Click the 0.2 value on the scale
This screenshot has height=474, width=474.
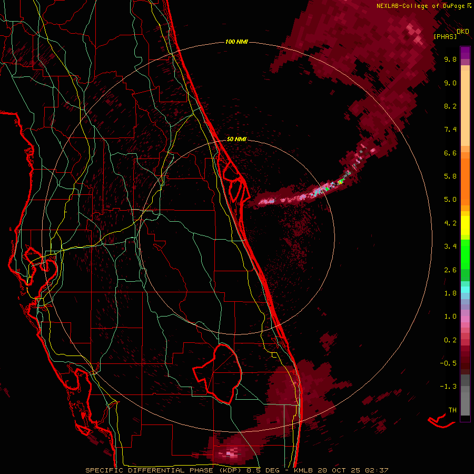pyautogui.click(x=450, y=340)
